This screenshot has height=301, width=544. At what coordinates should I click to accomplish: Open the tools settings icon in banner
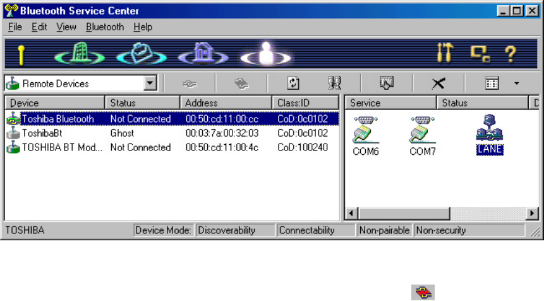445,53
